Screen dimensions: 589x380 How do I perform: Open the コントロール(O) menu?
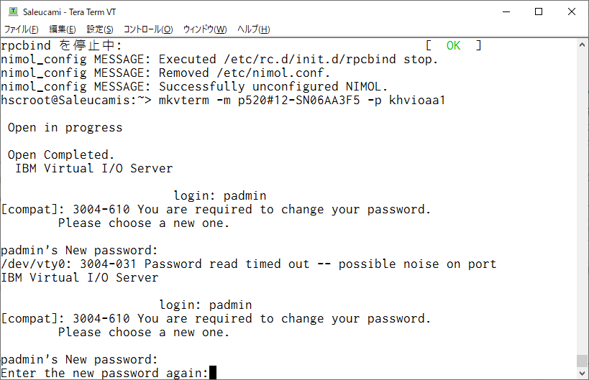(148, 29)
